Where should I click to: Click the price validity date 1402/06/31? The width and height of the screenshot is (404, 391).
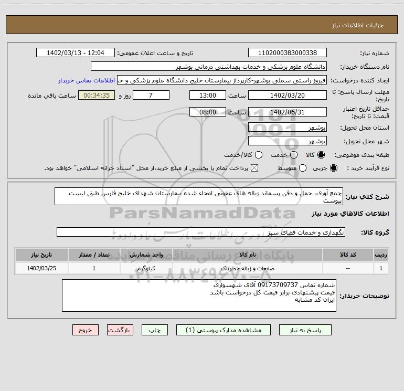288,112
